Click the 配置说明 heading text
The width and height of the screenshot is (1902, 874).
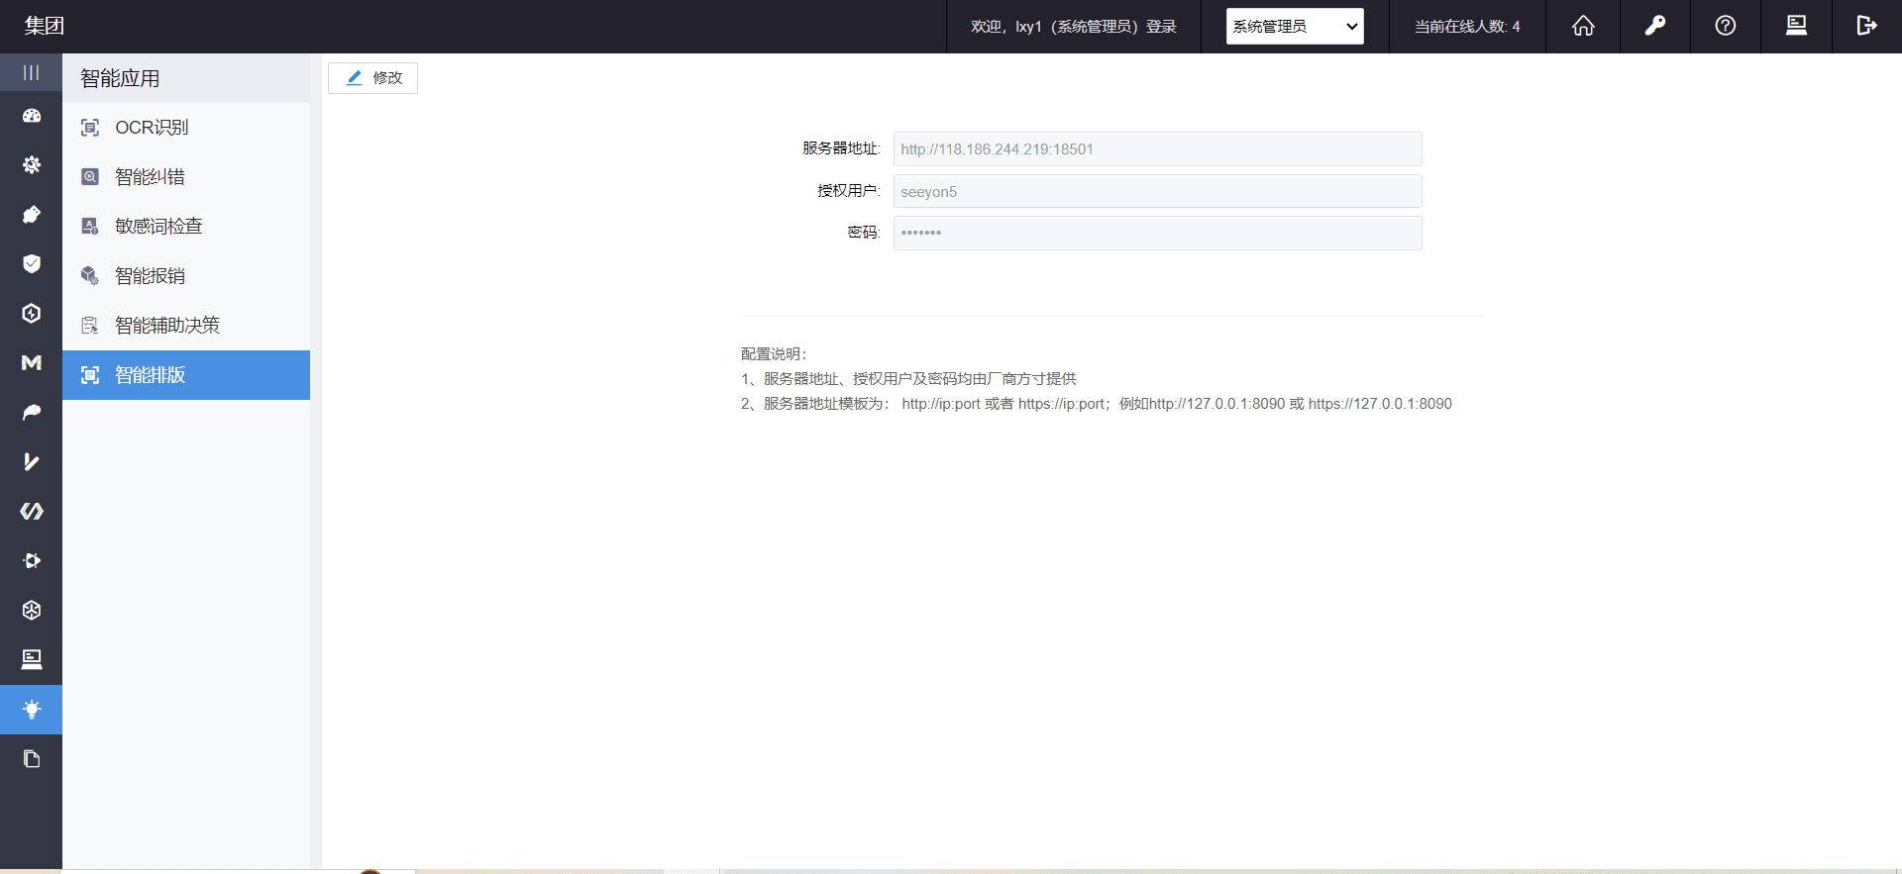point(775,354)
